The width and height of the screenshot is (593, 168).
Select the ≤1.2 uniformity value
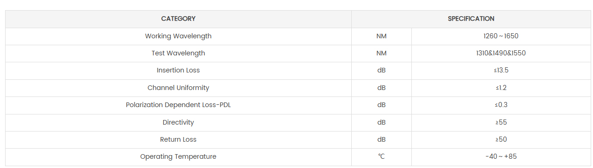point(501,88)
